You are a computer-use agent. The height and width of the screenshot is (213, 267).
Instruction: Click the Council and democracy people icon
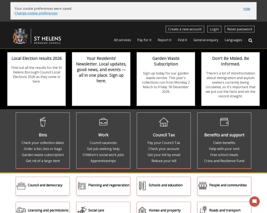pyautogui.click(x=21, y=185)
